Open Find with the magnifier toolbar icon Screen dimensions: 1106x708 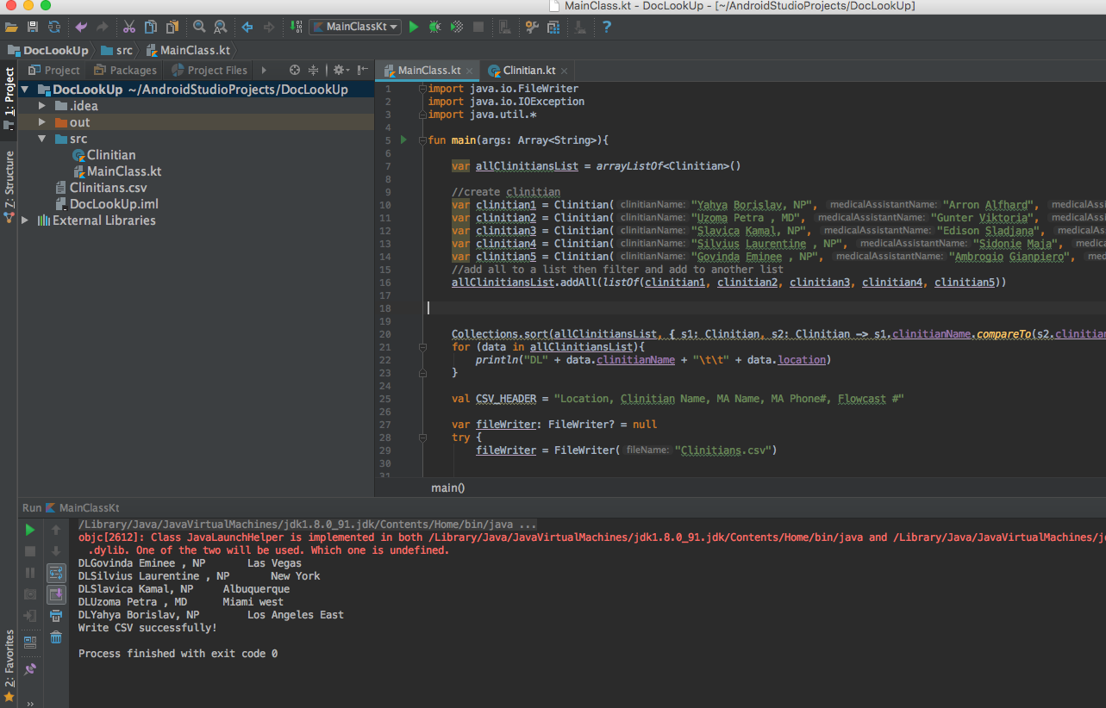199,28
